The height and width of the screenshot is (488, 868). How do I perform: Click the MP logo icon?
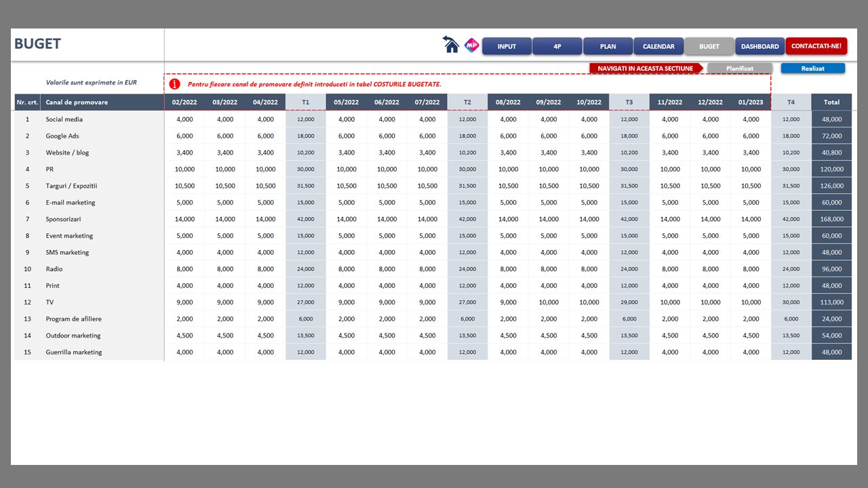click(472, 45)
